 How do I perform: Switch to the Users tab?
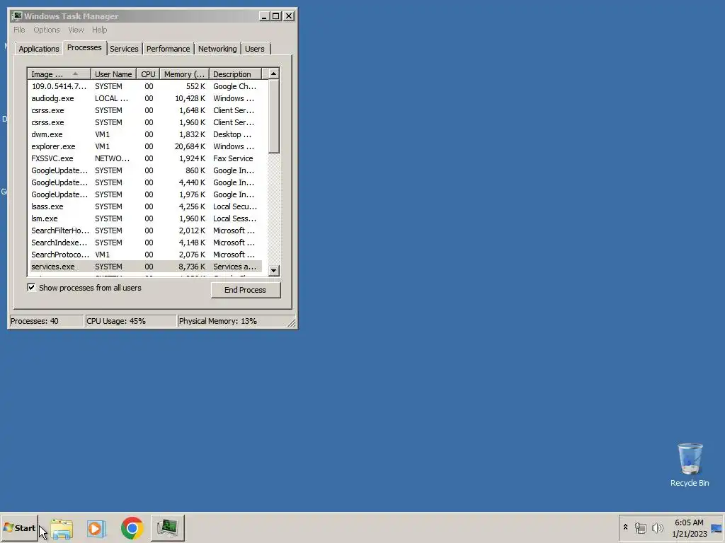tap(255, 49)
